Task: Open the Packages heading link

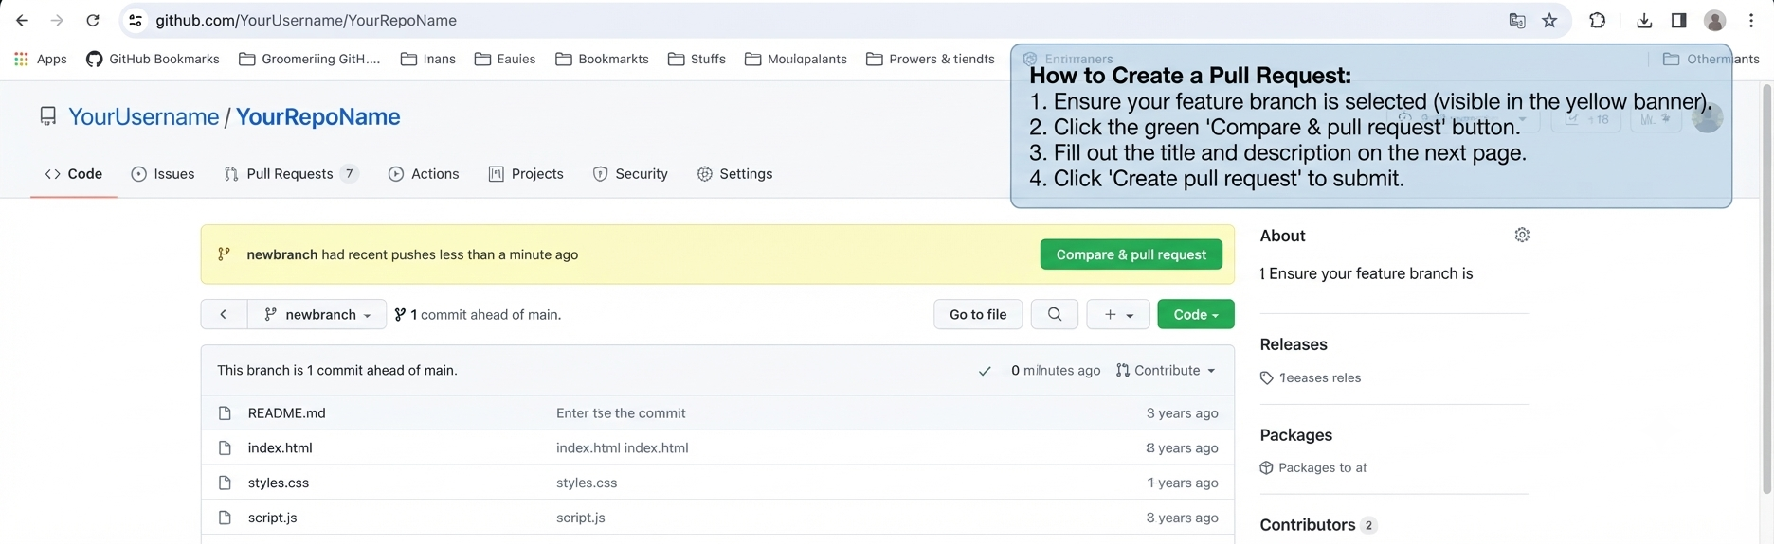Action: pyautogui.click(x=1295, y=435)
